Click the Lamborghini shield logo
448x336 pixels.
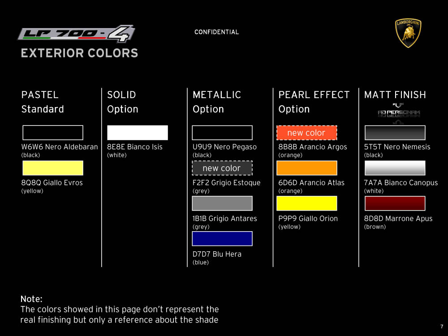(x=408, y=33)
